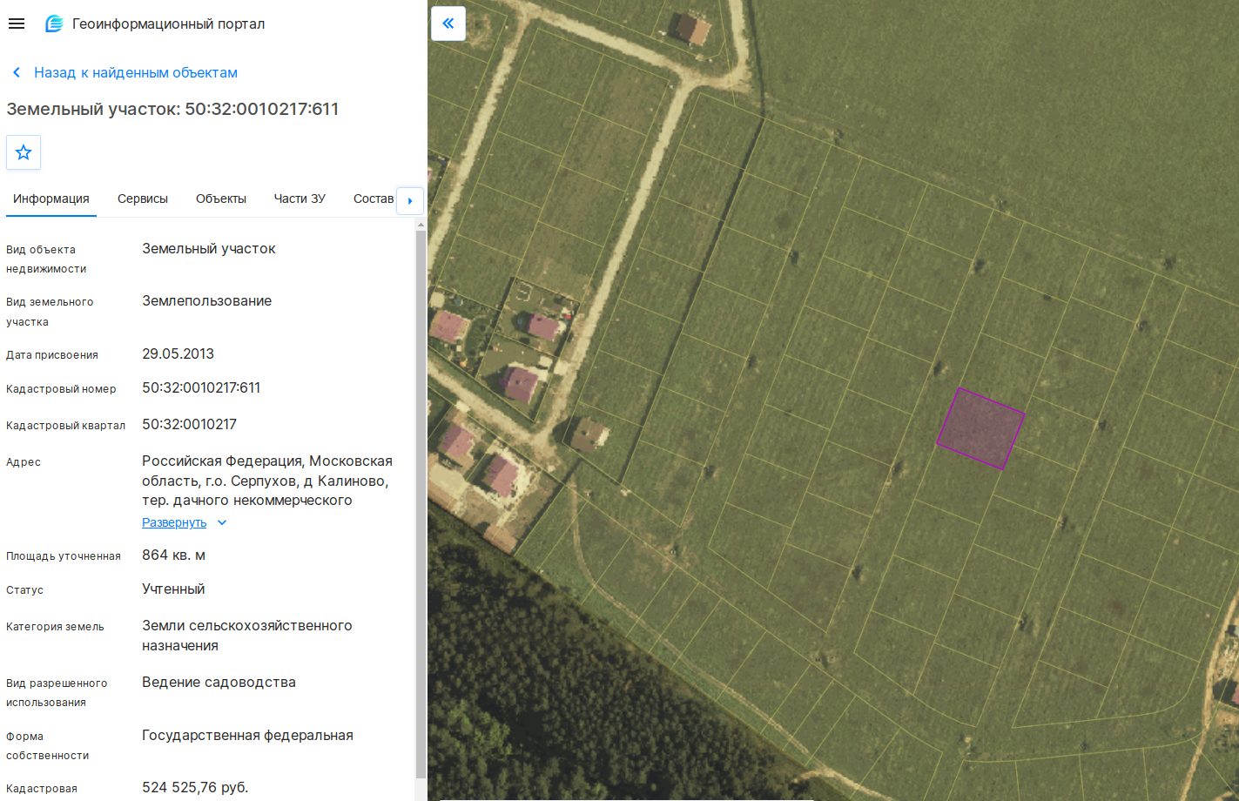Click the info panel vertical scrollbar
1239x801 pixels.
point(421,505)
